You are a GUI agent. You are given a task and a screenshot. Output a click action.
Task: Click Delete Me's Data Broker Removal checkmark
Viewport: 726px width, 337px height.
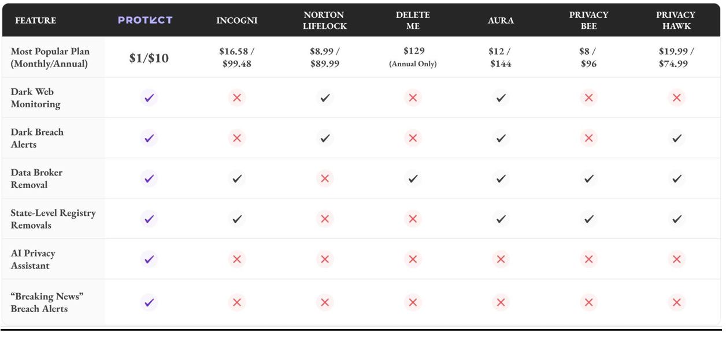413,179
